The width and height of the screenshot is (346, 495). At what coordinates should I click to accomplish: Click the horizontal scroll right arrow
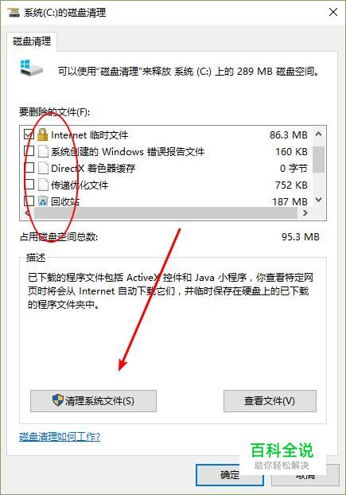coord(305,213)
